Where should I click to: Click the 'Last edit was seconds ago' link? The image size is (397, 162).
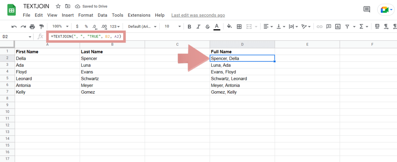pos(198,15)
